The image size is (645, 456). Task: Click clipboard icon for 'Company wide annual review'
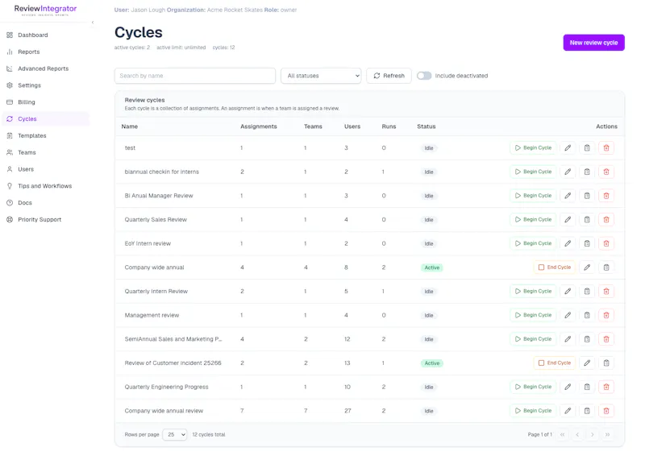587,410
